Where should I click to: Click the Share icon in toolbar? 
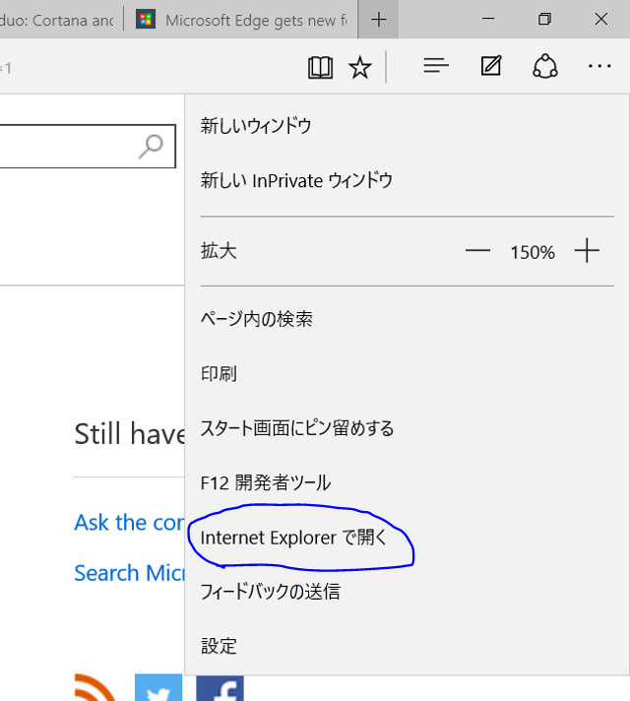point(545,67)
